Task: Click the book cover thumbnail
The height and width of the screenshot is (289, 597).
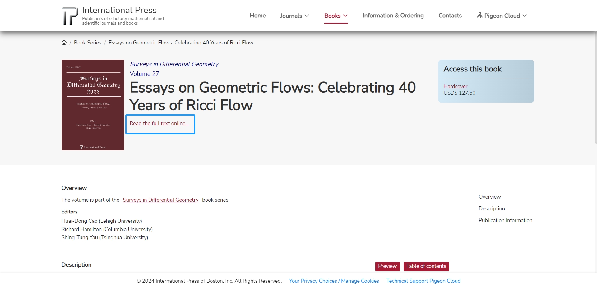Action: 93,105
